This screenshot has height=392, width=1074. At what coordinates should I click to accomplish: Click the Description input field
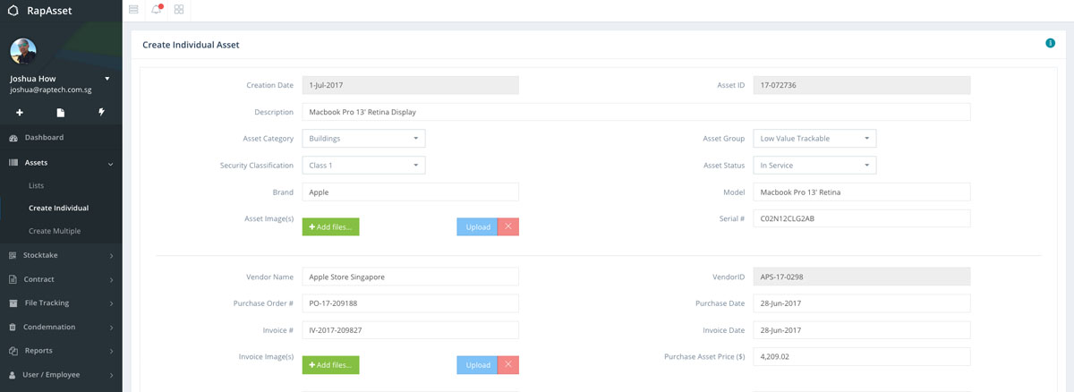tap(636, 112)
